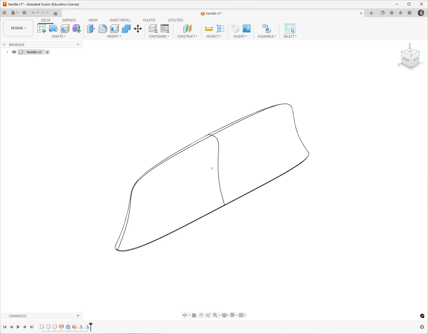The width and height of the screenshot is (428, 334).
Task: Select the Press Pull tool
Action: pos(91,29)
